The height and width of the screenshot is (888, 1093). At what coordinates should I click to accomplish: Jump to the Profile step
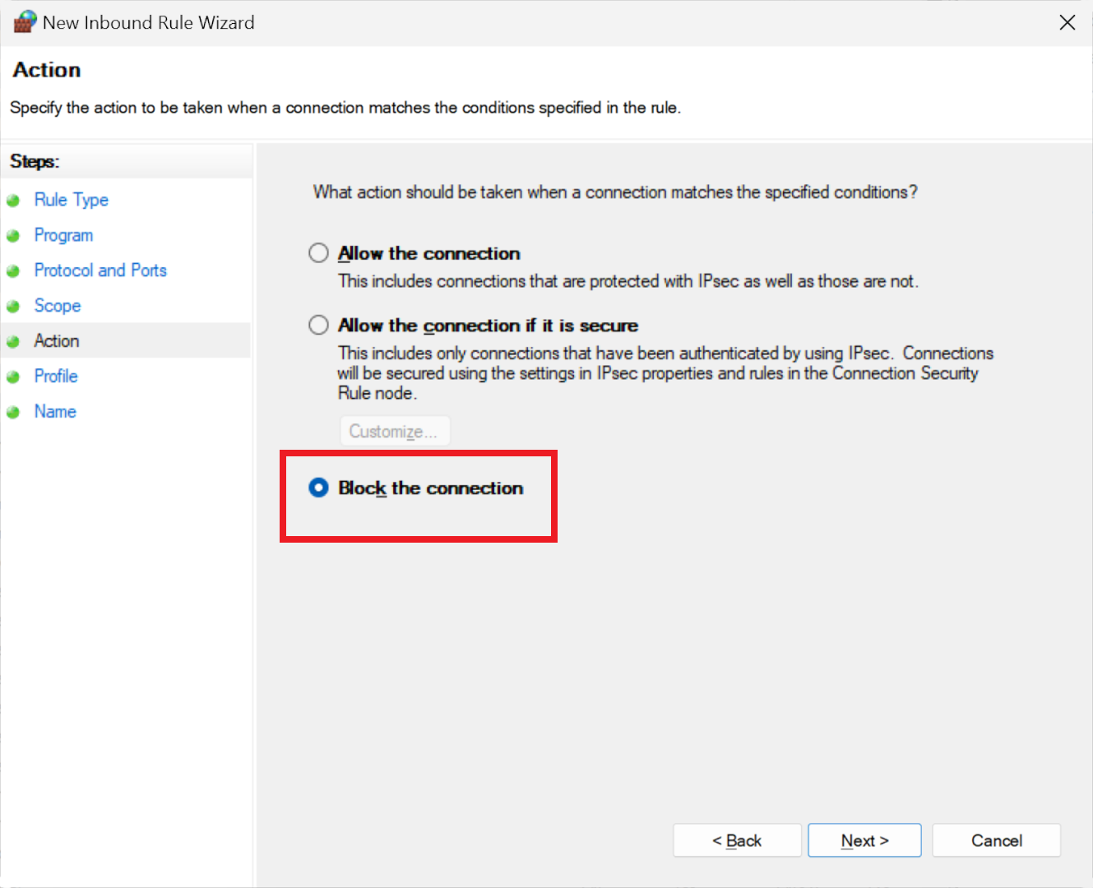click(x=56, y=377)
